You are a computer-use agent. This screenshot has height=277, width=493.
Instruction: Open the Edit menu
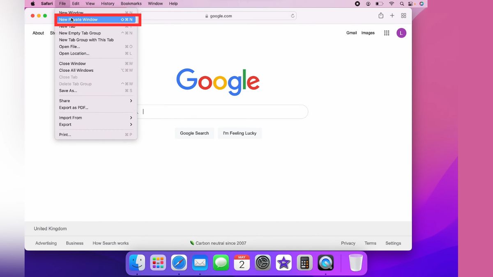pyautogui.click(x=76, y=4)
